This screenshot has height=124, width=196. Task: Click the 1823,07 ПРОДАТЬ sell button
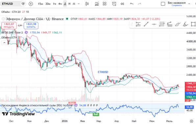tap(9, 26)
